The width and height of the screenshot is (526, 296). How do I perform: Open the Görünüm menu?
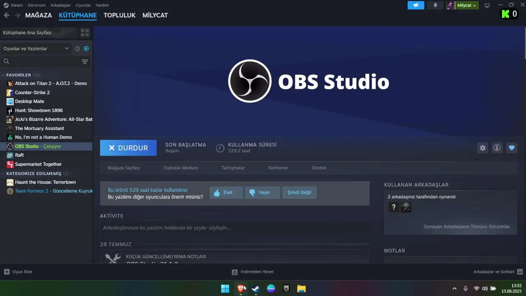click(x=37, y=5)
